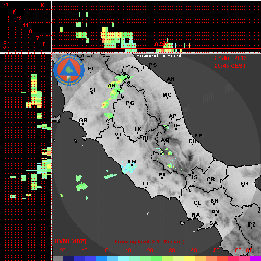This screenshot has height=261, width=261.
Task: Click the PE city label
Action: (x=198, y=135)
